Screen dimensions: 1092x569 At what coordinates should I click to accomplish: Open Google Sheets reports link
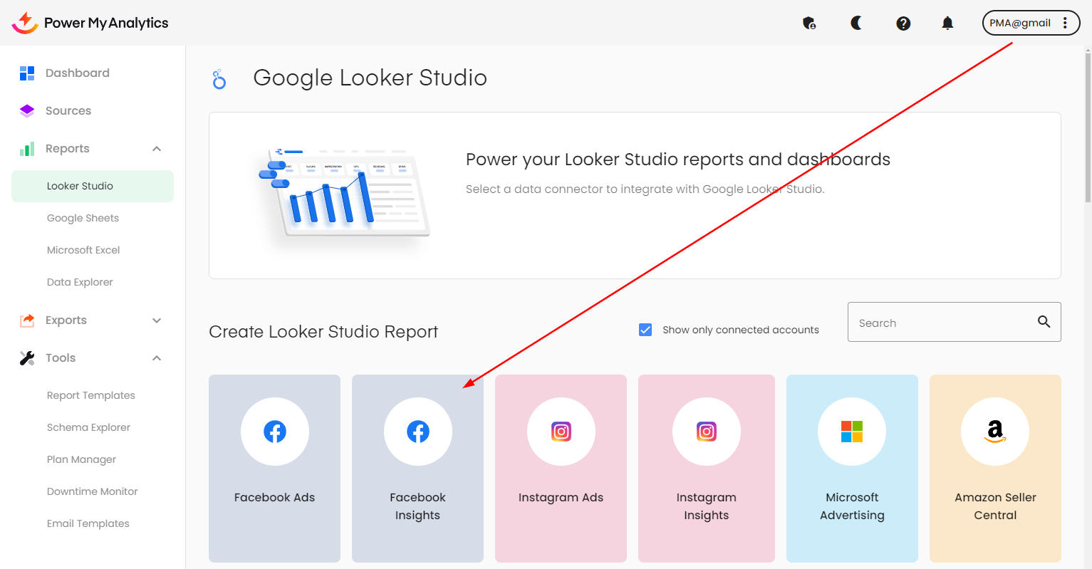coord(83,218)
